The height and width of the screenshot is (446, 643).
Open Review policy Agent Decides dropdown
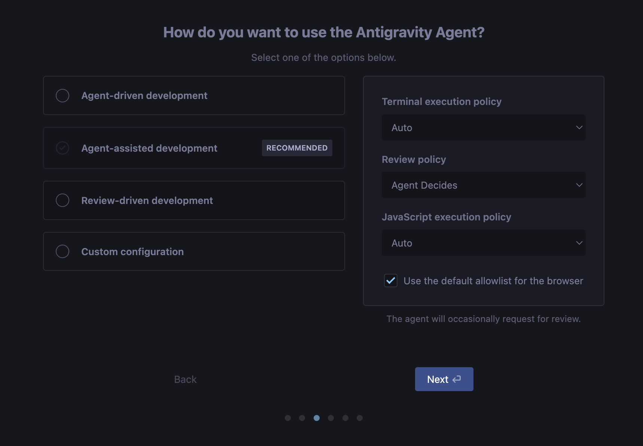pos(484,185)
